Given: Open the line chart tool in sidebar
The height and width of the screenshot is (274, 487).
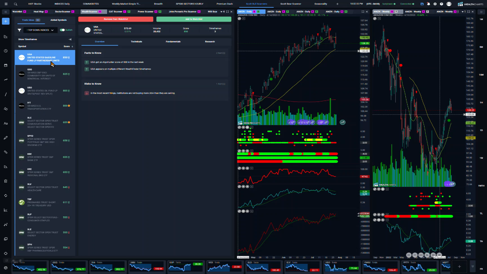Looking at the screenshot, I should pos(6,37).
